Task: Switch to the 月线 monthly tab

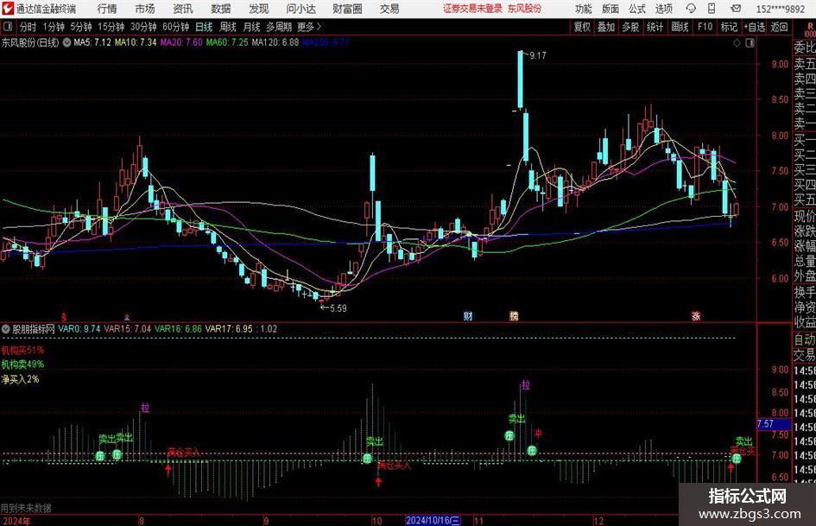Action: point(251,27)
